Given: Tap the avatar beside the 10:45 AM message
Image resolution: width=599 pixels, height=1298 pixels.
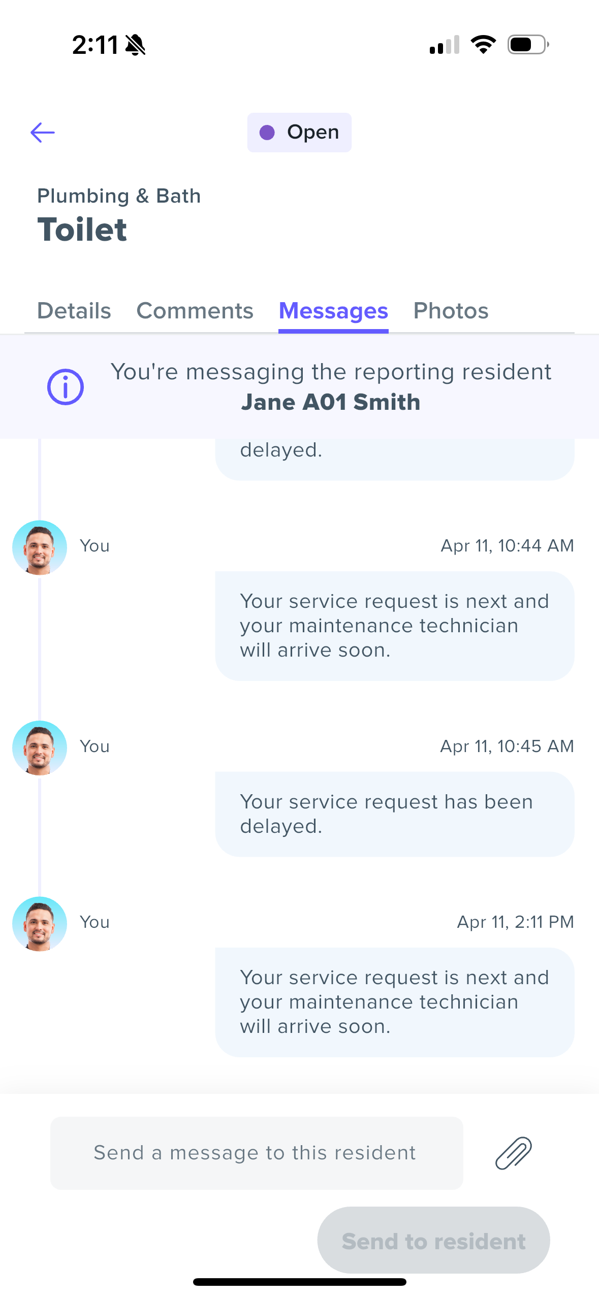Looking at the screenshot, I should click(x=40, y=748).
